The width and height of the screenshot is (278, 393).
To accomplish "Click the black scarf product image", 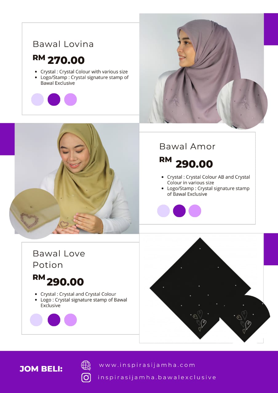I will point(201,288).
